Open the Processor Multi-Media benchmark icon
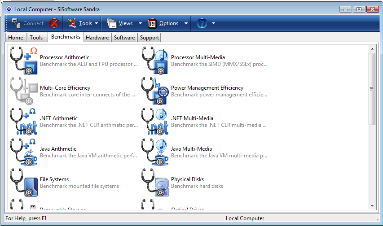Image resolution: width=383 pixels, height=226 pixels. 155,61
